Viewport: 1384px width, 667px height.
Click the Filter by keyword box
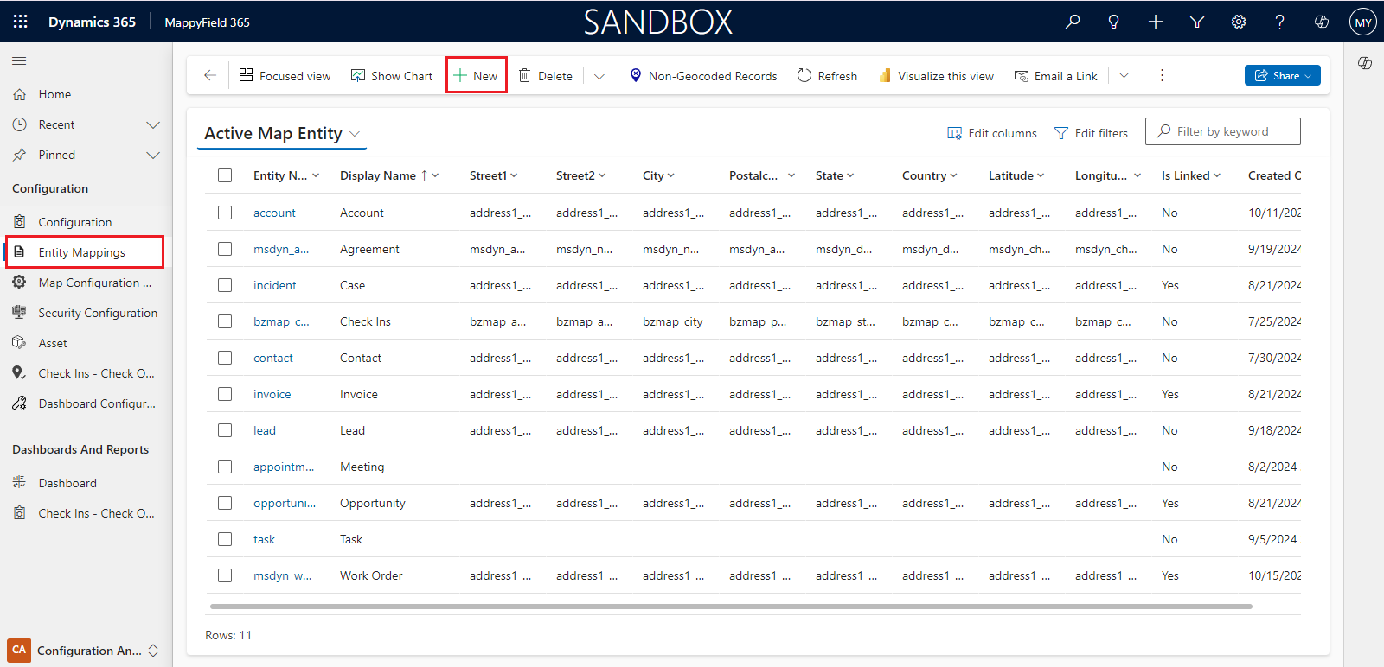coord(1223,131)
